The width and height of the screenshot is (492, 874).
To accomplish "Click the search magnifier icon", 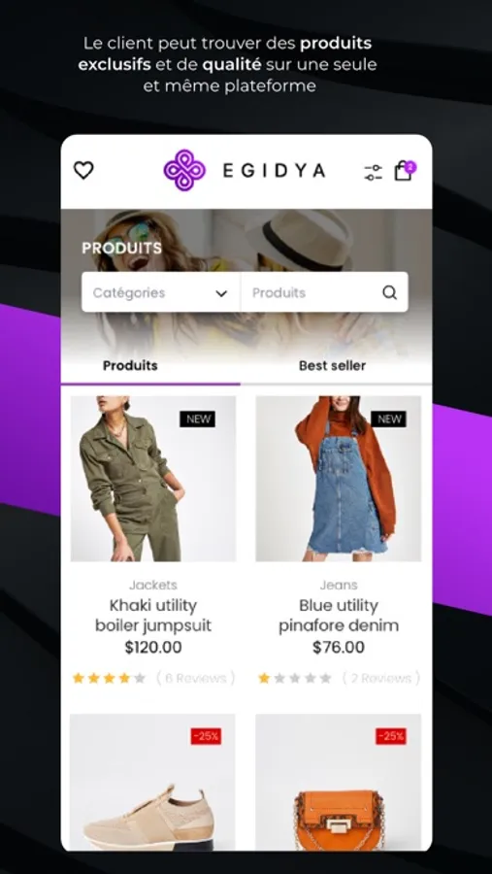I will (389, 292).
